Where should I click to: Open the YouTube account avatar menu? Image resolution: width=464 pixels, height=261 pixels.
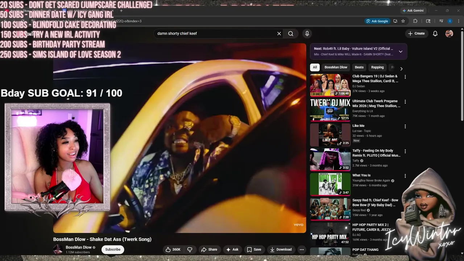449,33
